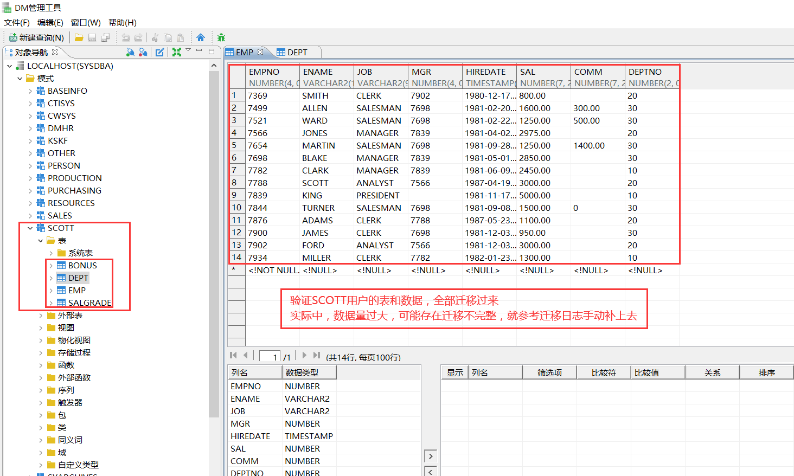This screenshot has height=476, width=794.
Task: Click the 筛选项 column header
Action: tap(549, 372)
